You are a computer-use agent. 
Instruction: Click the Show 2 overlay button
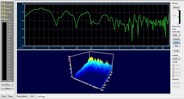point(178,69)
